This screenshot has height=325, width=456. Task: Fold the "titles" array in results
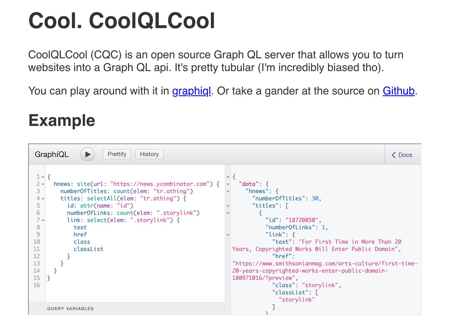point(228,206)
